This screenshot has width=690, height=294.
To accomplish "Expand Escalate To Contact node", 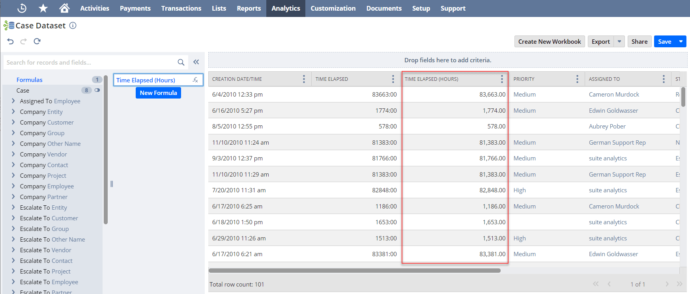I will click(x=13, y=261).
